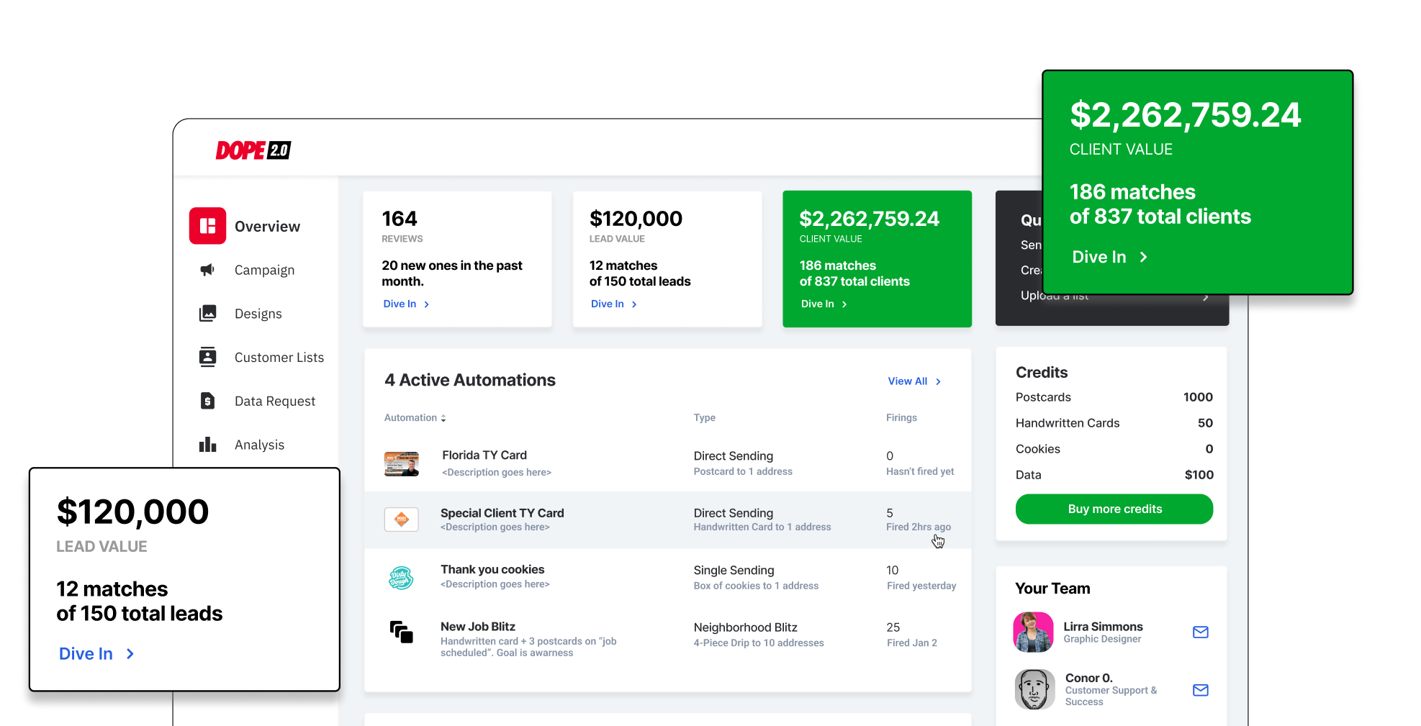
Task: Open the Customer Lists contact icon
Action: pyautogui.click(x=207, y=357)
